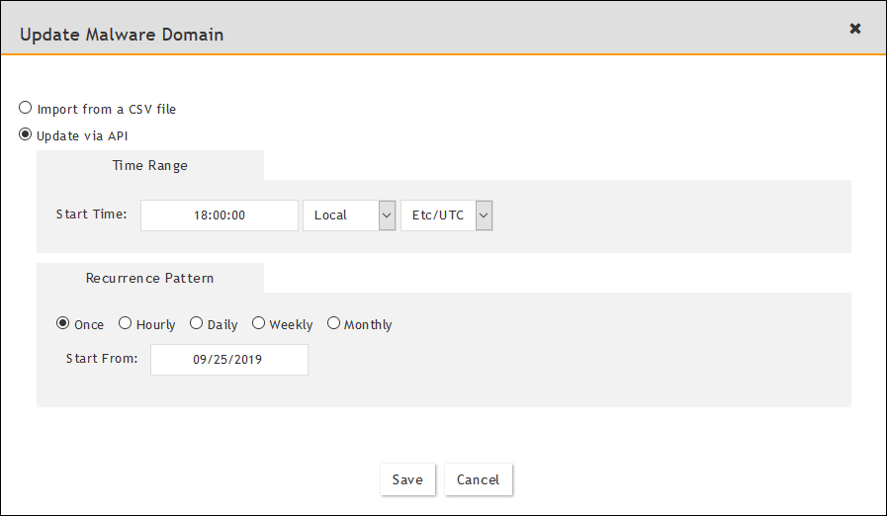The height and width of the screenshot is (516, 887).
Task: Click the Start From date field
Action: pyautogui.click(x=229, y=361)
